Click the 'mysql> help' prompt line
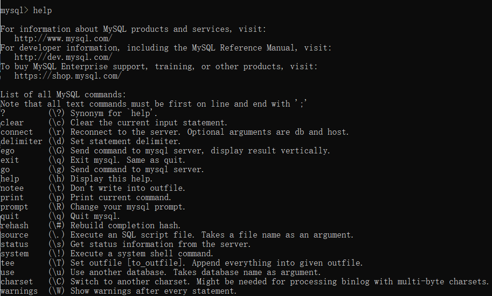 26,10
